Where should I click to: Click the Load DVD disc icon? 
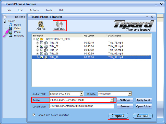pos(59,24)
